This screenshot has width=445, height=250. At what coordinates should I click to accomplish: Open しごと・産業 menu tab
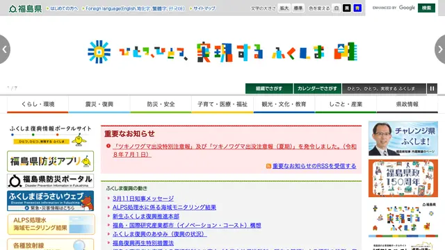pos(346,104)
